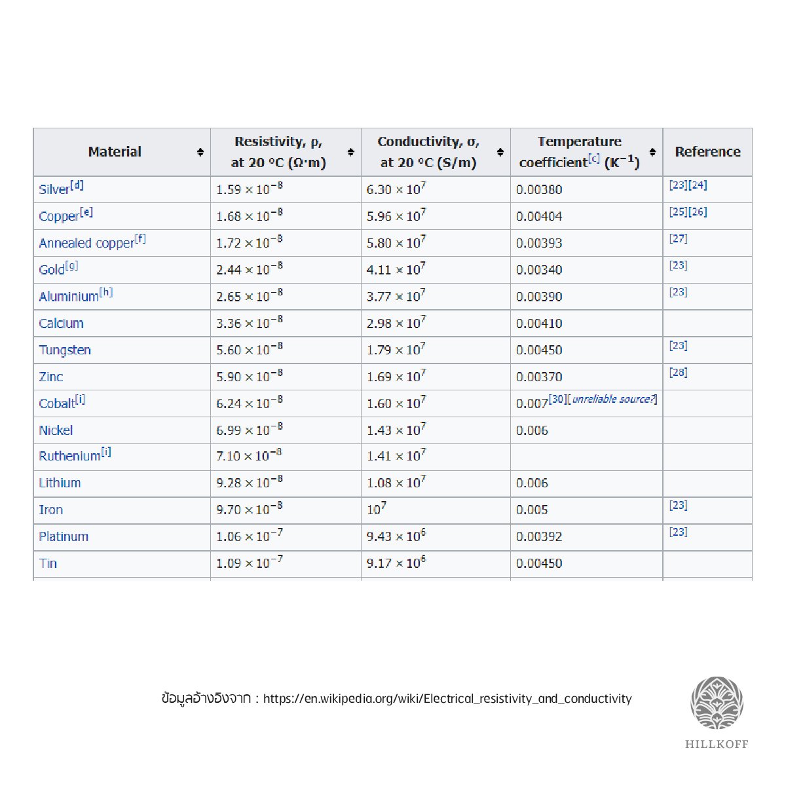Click footnote [c] in Temperature coefficient header

[593, 159]
